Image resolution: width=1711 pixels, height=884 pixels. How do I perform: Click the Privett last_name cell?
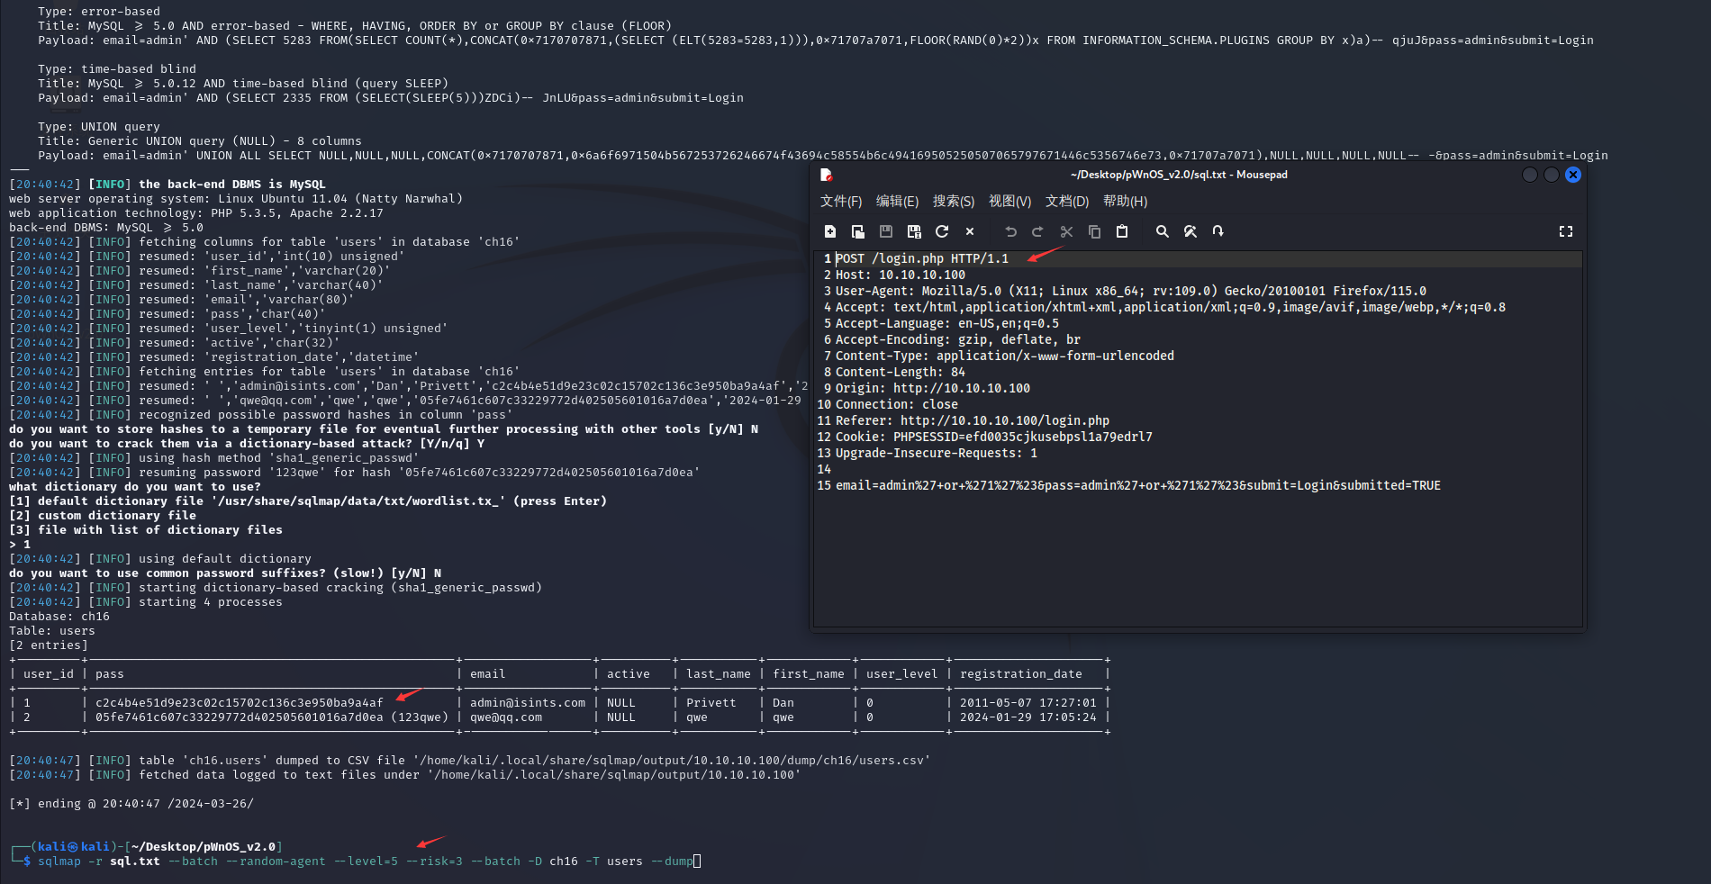pos(711,703)
